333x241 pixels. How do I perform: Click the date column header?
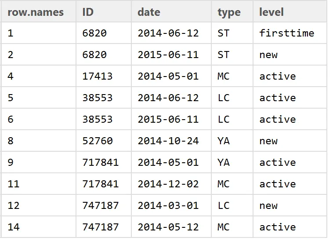[x=171, y=12]
